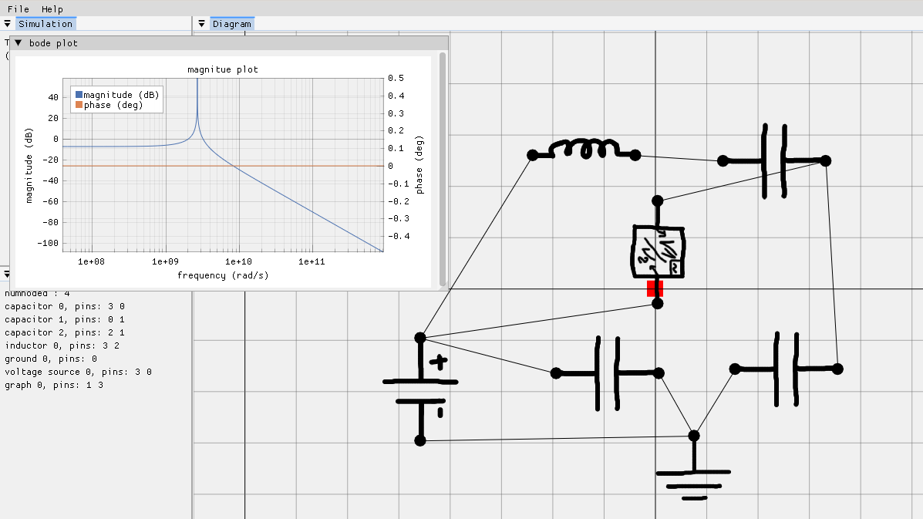Click the 'magnitue plot' chart title
The height and width of the screenshot is (519, 923).
tap(223, 69)
